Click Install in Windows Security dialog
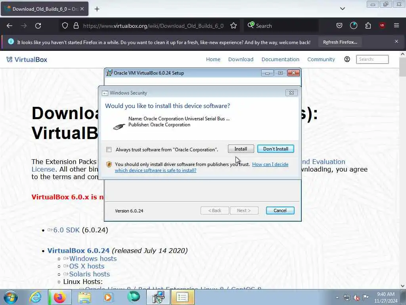Viewport: 406px width, 305px height. [x=241, y=149]
